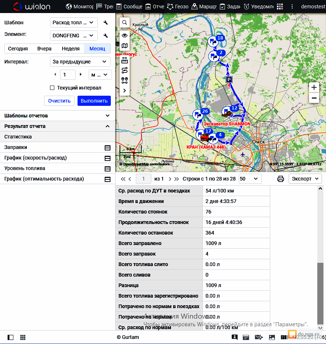Open the Экспорт dropdown
The height and width of the screenshot is (344, 326).
(305, 179)
